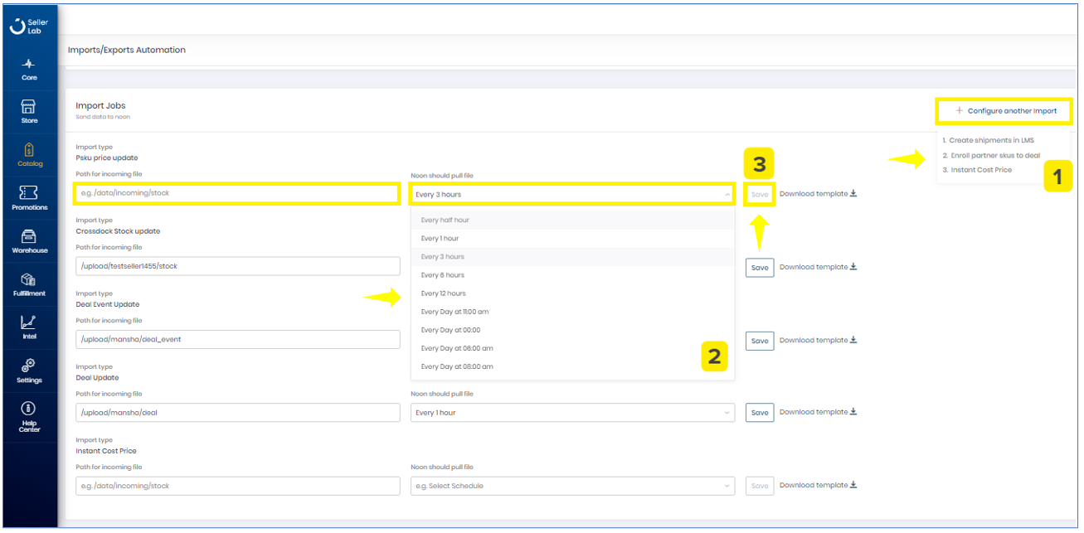Save the Crossdock Stock update job
The width and height of the screenshot is (1084, 533).
(x=759, y=268)
